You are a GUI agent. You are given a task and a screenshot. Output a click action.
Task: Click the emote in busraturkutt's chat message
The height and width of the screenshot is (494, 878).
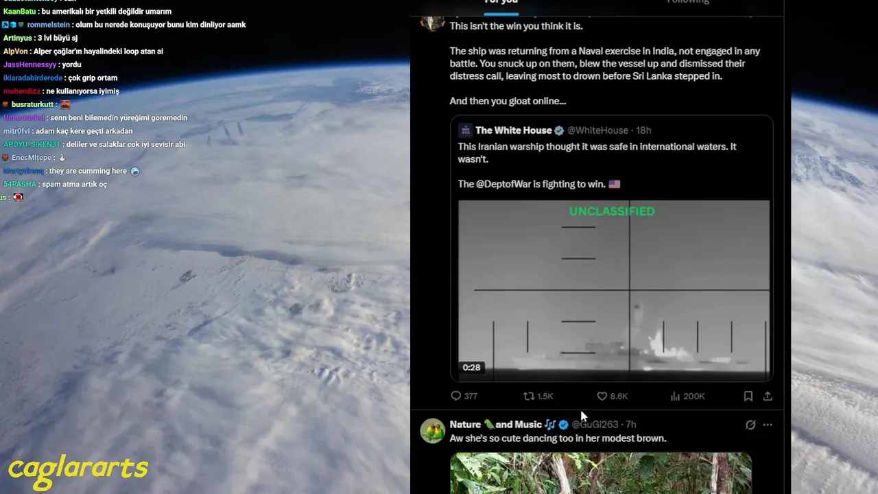65,104
